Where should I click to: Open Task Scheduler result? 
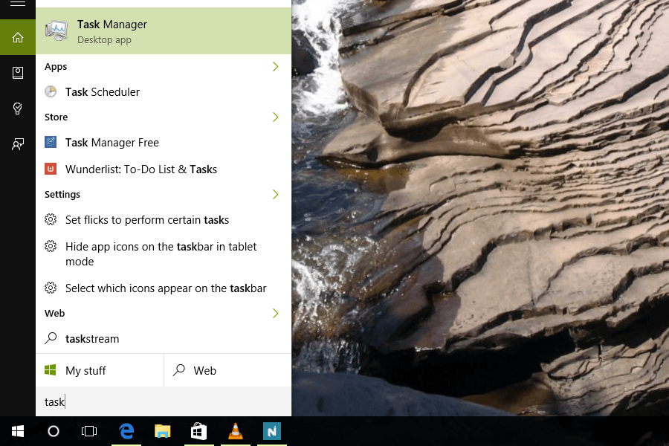(164, 91)
